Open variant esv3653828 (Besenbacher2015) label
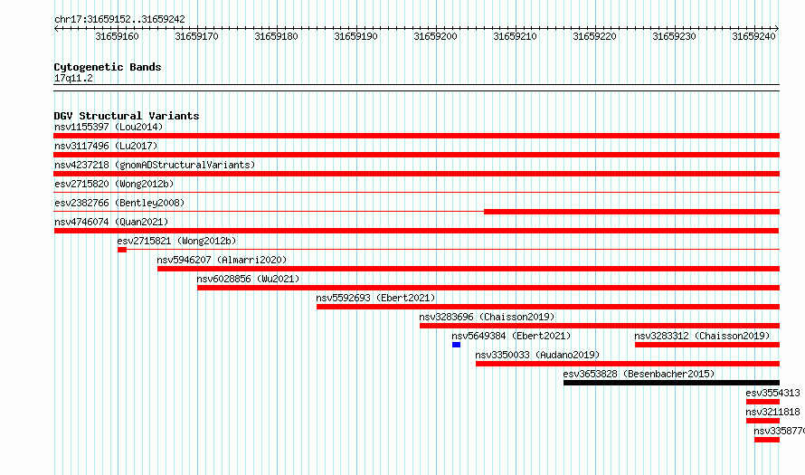This screenshot has width=805, height=475. coord(639,374)
